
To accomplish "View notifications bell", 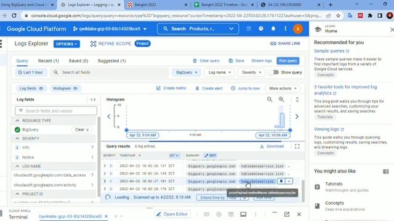I will 273,29.
